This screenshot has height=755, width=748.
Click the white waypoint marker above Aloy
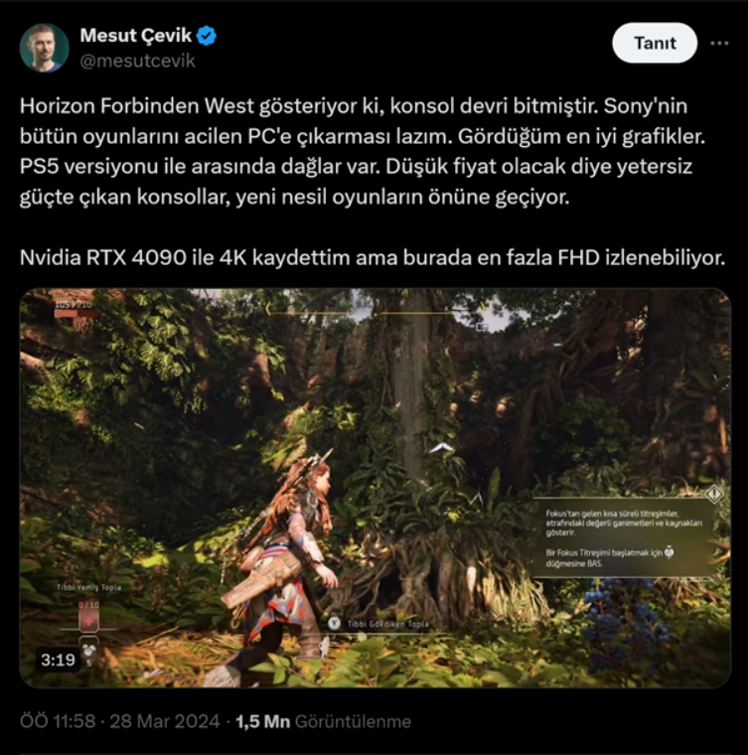pos(441,449)
